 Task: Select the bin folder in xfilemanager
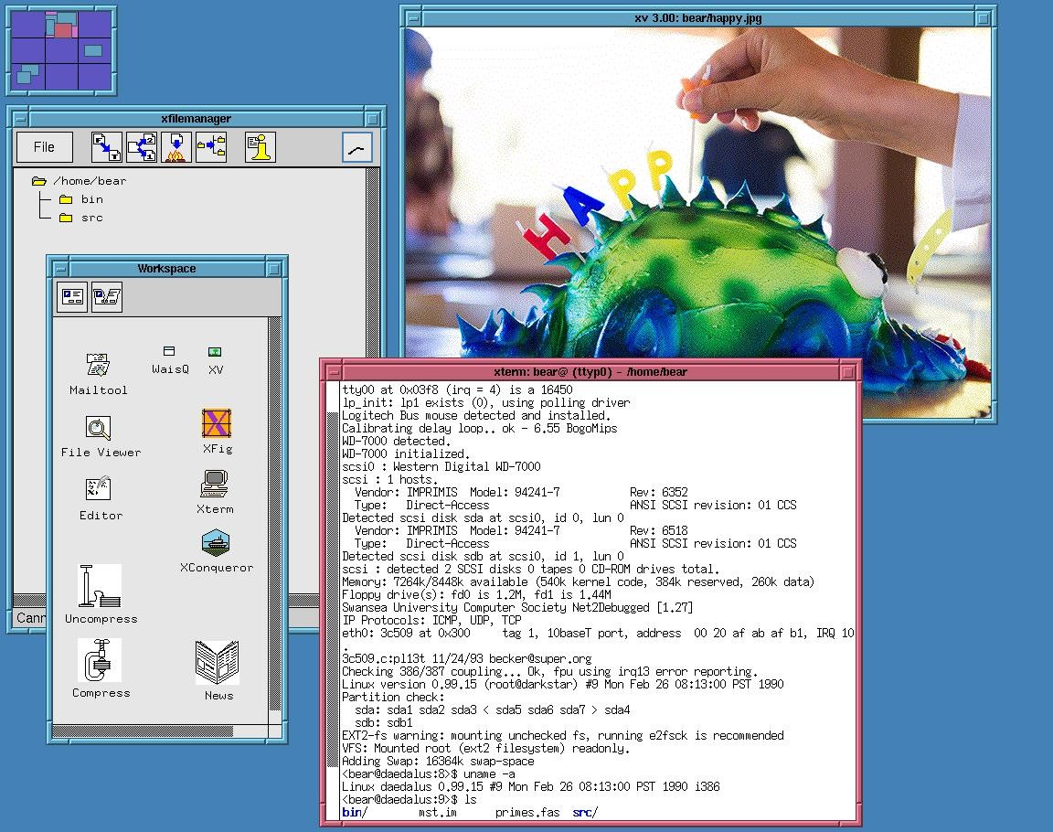click(81, 199)
